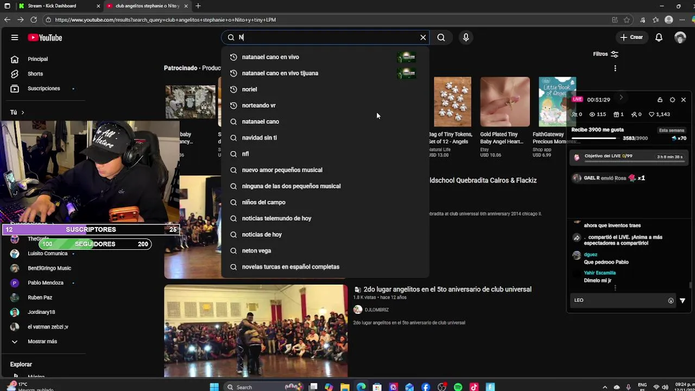This screenshot has width=695, height=391.
Task: Choose the norteando vr suggestion
Action: 325,105
